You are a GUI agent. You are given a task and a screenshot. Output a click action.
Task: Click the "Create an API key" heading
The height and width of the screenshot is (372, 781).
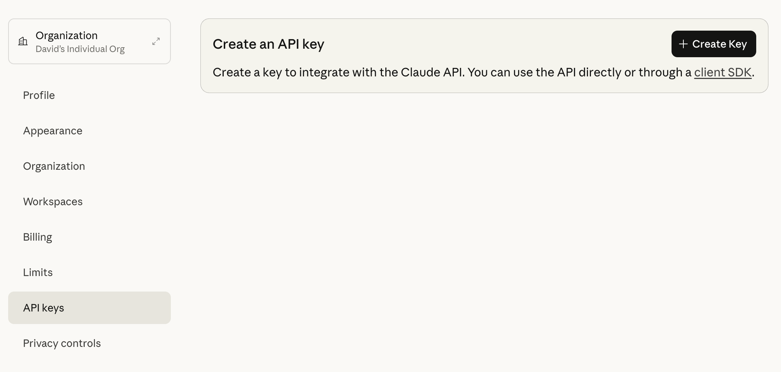pyautogui.click(x=268, y=44)
